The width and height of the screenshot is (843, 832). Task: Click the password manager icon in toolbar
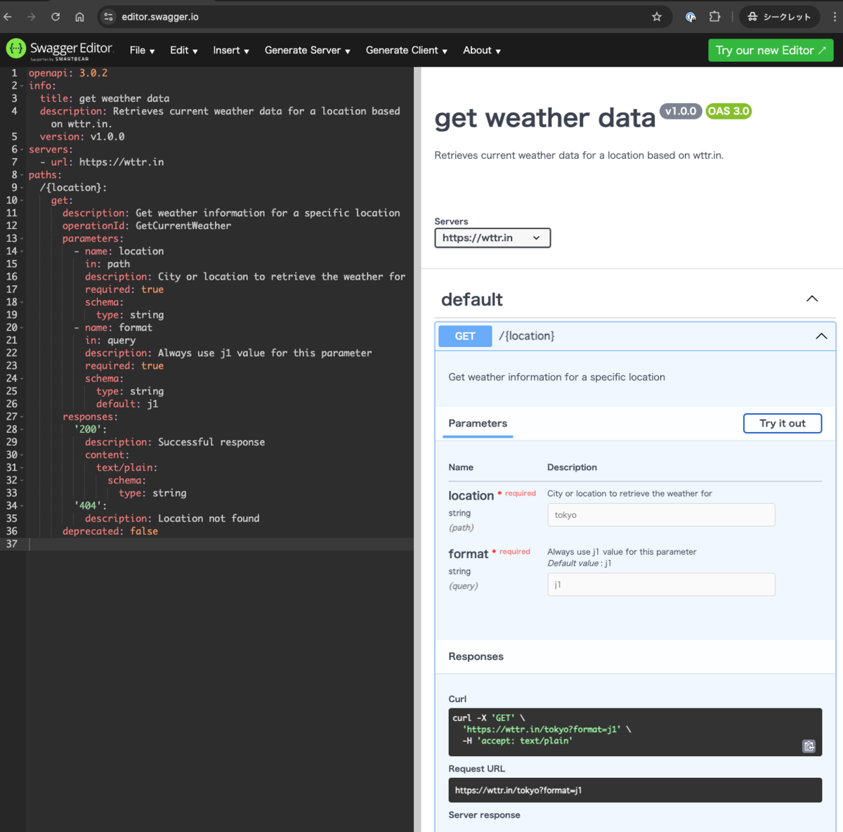[x=691, y=17]
